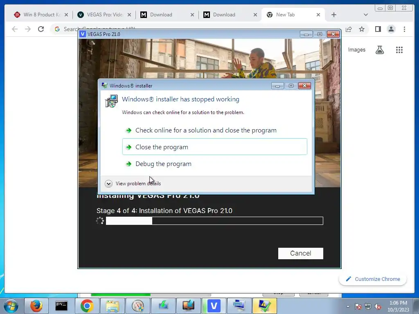
Task: Open Google apps grid
Action: (399, 49)
